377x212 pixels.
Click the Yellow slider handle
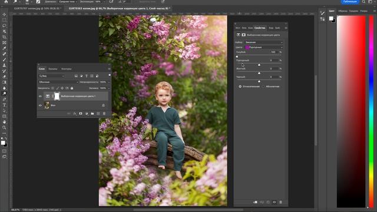259,73
